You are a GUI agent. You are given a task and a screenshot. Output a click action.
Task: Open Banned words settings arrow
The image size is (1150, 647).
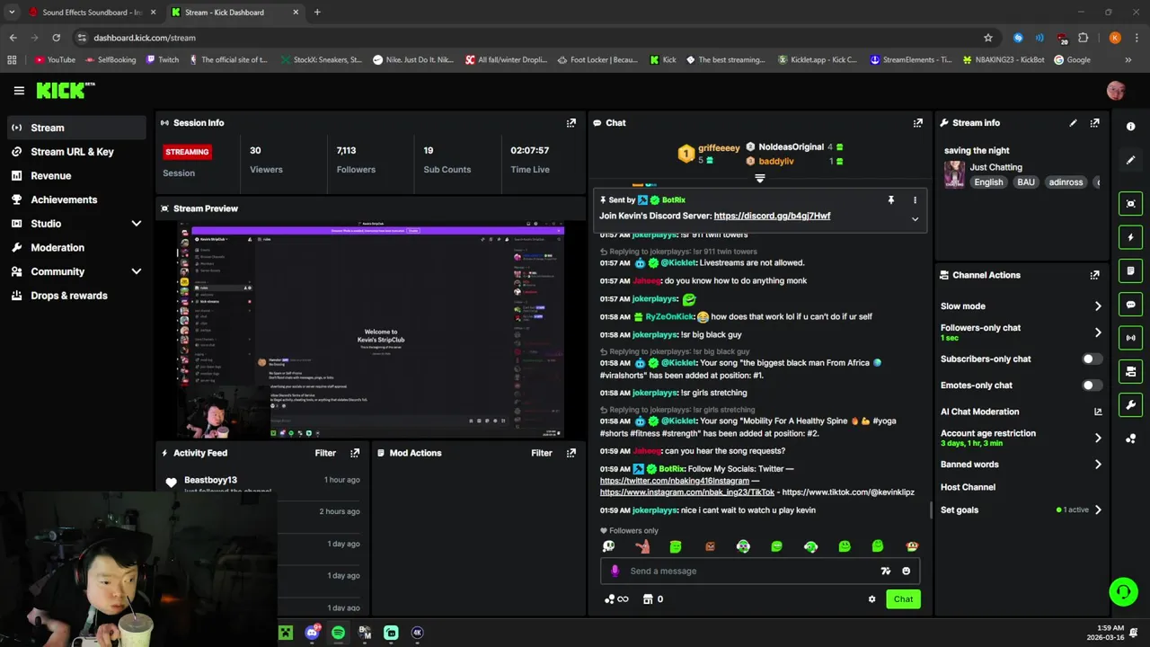click(x=1098, y=465)
